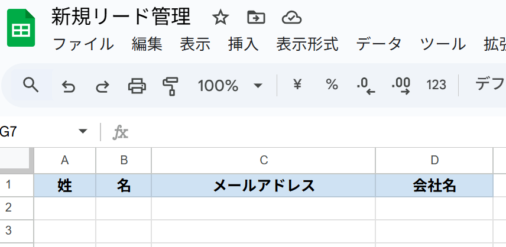
Task: Open the 100% zoom dropdown
Action: point(230,86)
